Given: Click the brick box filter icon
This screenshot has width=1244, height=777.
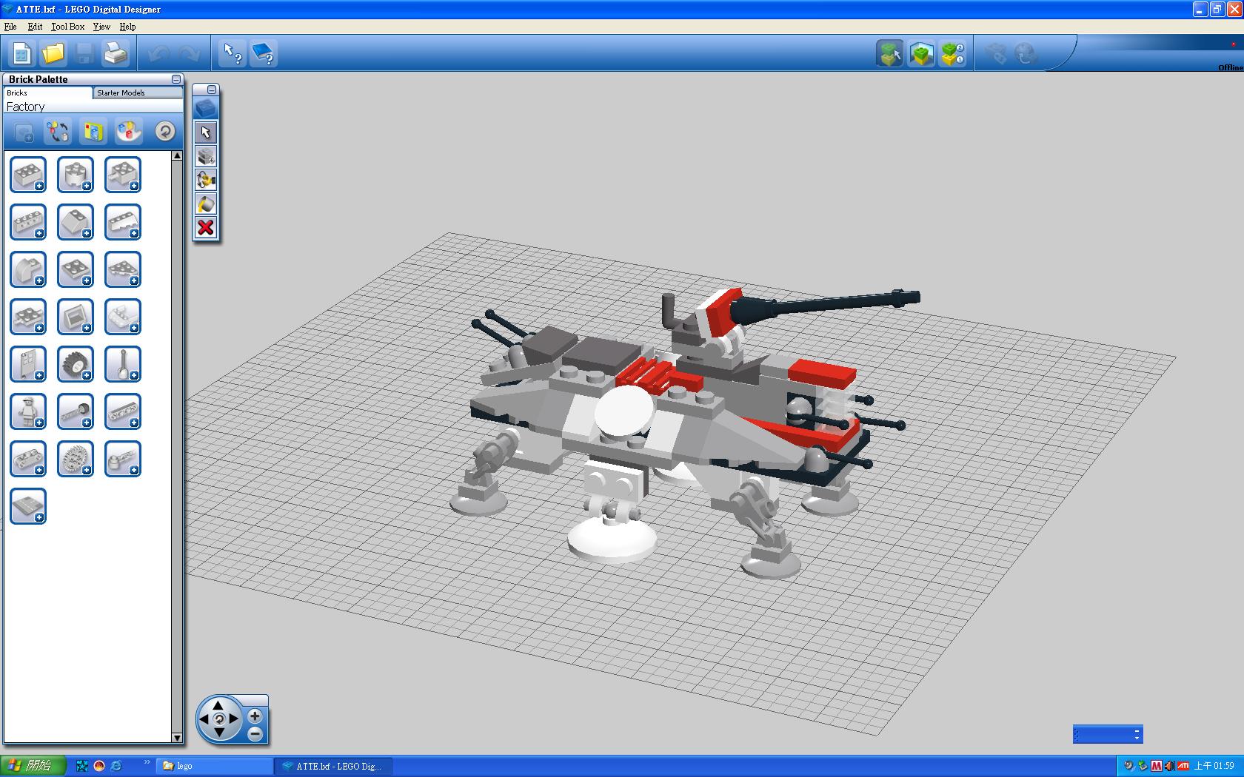Looking at the screenshot, I should (93, 132).
